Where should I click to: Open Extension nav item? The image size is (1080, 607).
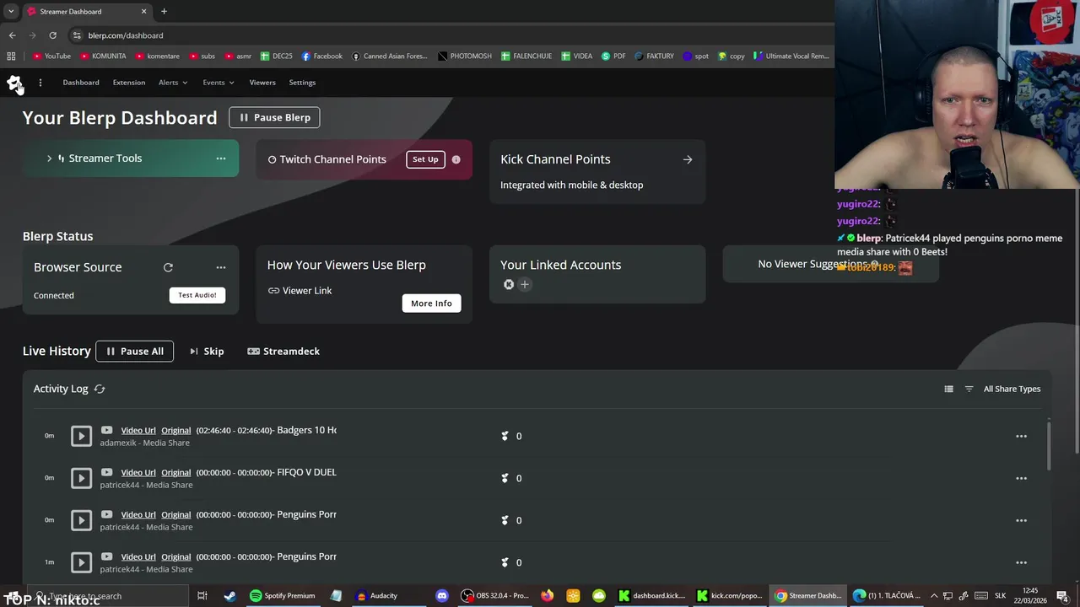coord(129,83)
